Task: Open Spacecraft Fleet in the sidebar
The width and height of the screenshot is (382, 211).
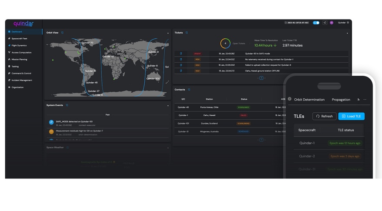Action: 19,39
